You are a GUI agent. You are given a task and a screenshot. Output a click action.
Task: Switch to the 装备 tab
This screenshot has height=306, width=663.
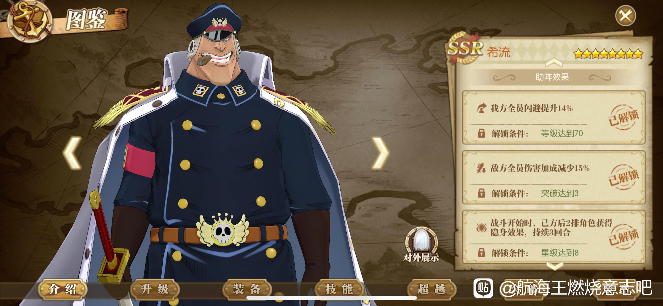tap(247, 289)
